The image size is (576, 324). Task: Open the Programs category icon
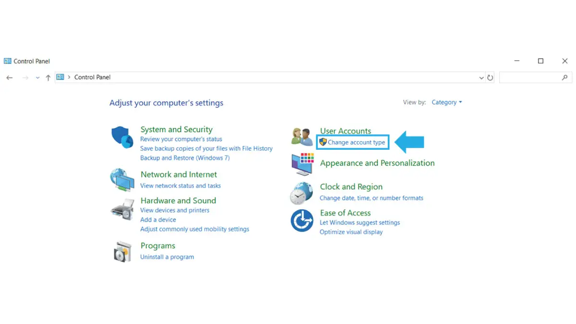tap(122, 252)
